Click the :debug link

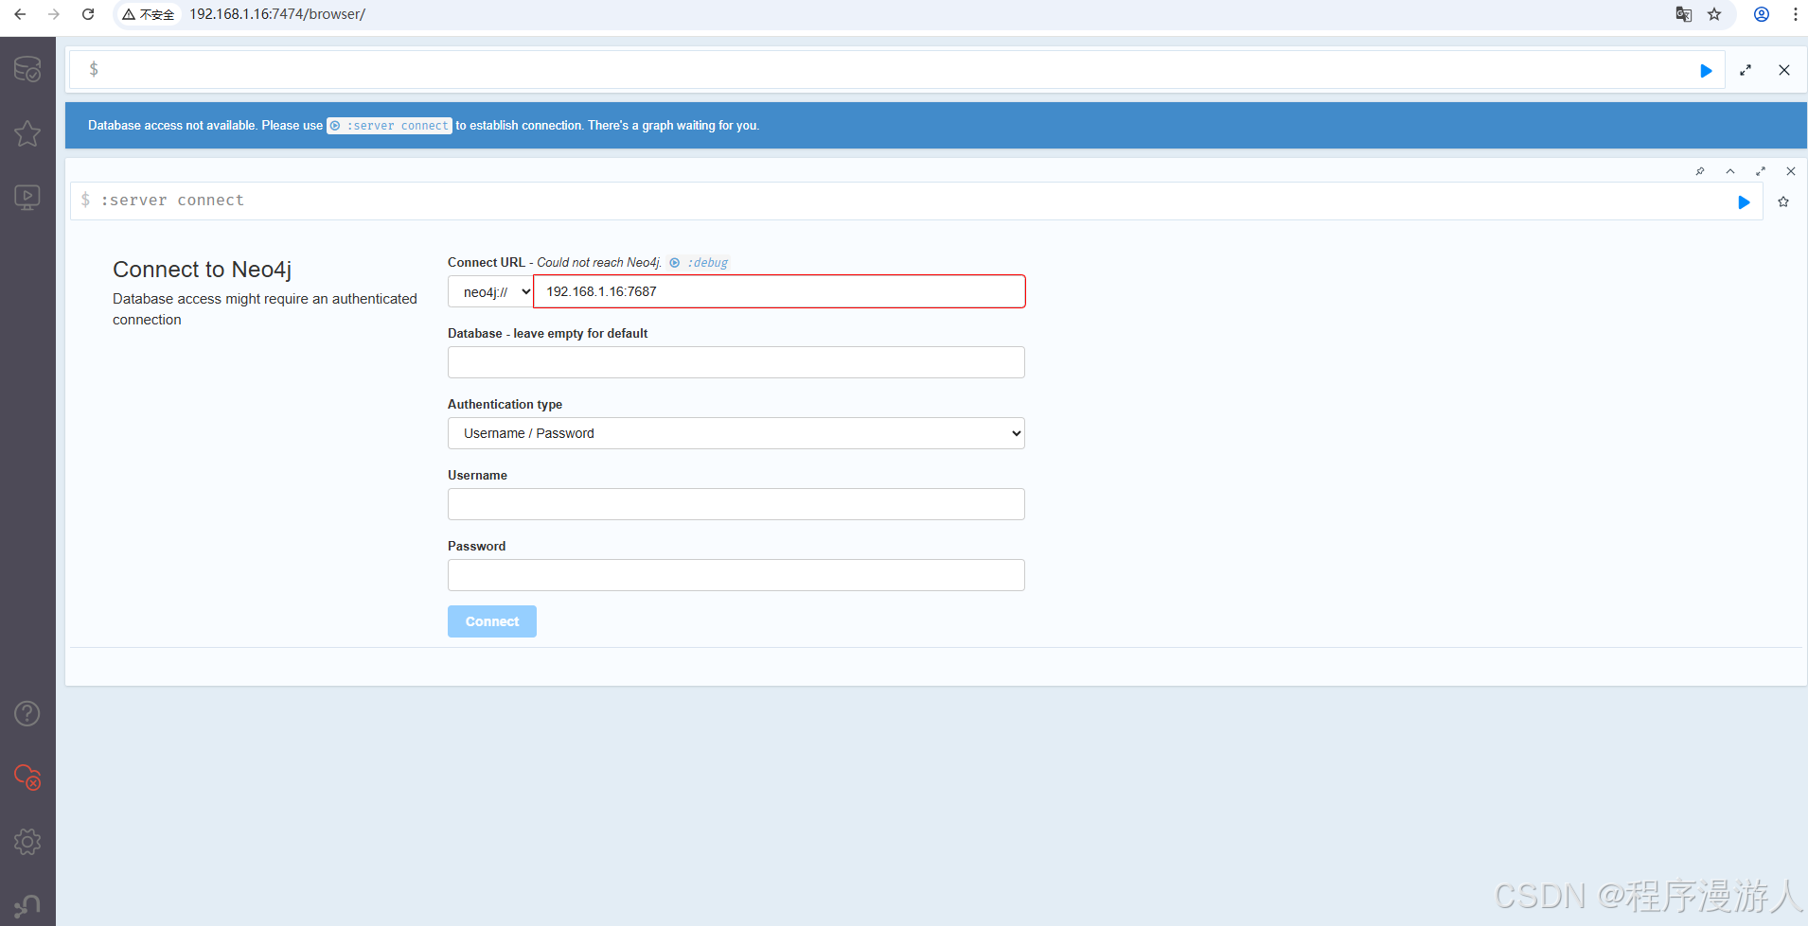pos(700,263)
